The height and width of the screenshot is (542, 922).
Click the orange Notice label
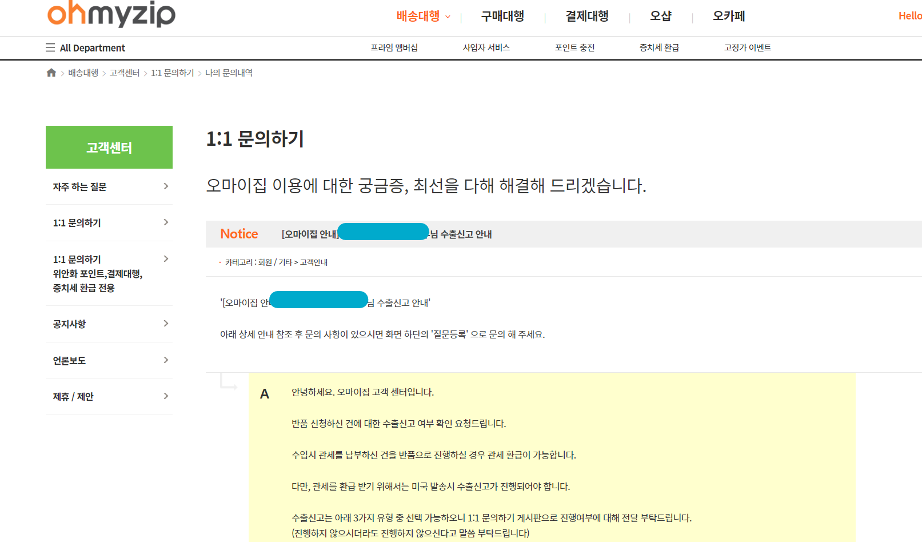239,233
